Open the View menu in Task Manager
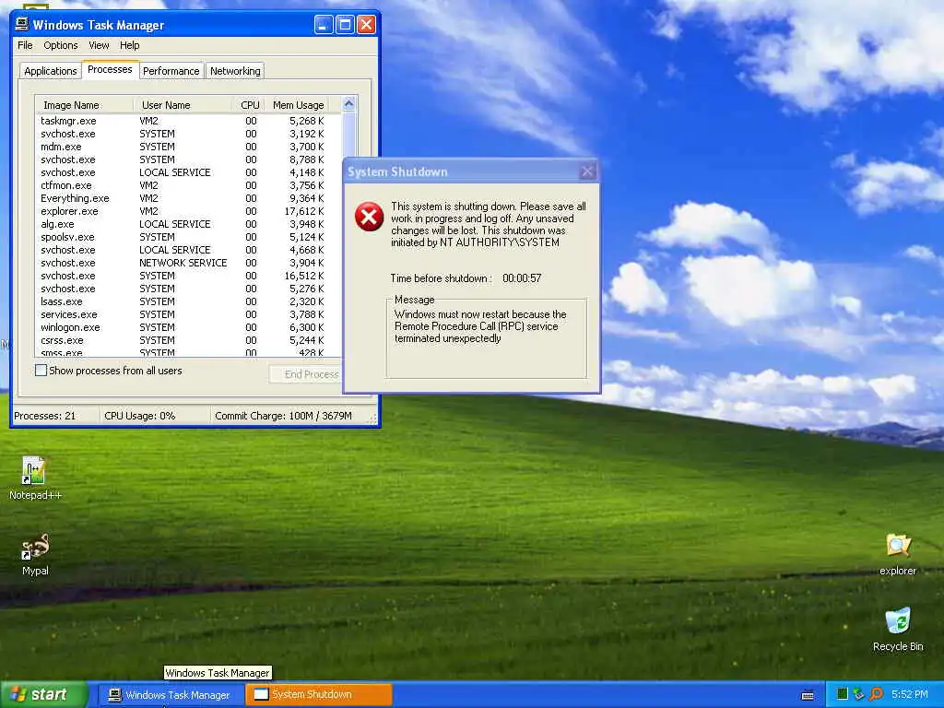 click(99, 45)
